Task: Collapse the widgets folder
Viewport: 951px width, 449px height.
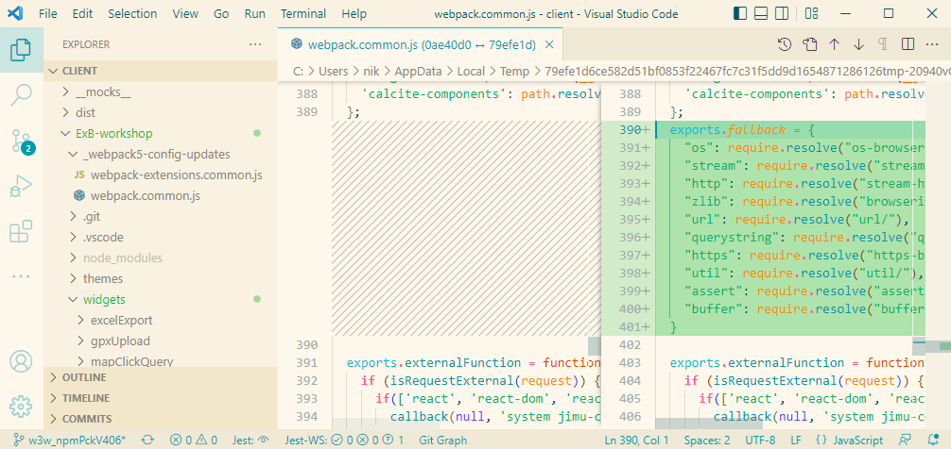Action: tap(161, 299)
